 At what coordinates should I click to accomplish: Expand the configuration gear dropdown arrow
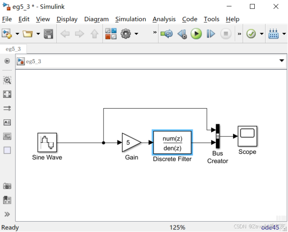click(x=136, y=34)
